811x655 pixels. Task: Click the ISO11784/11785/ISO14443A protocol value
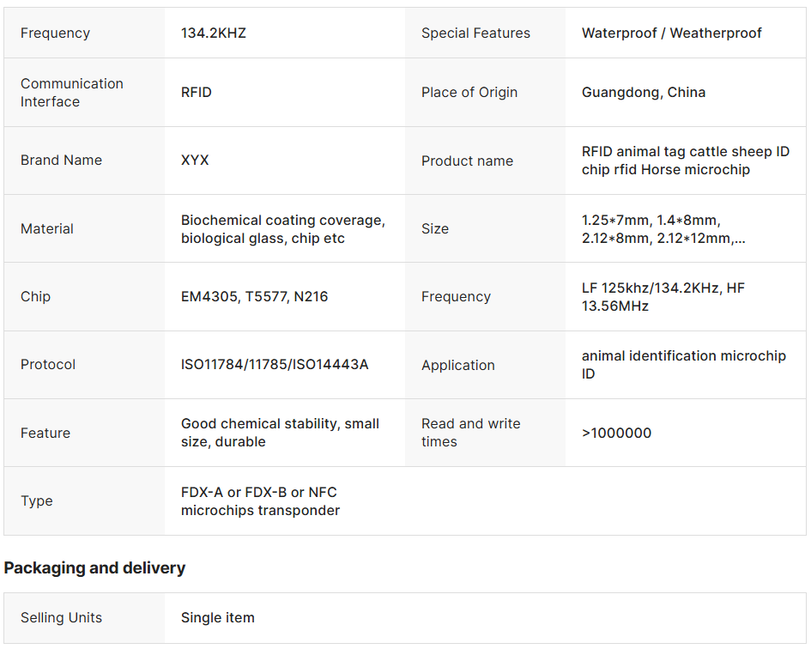tap(275, 365)
